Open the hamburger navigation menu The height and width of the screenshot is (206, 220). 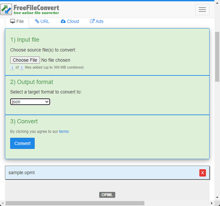point(202,9)
